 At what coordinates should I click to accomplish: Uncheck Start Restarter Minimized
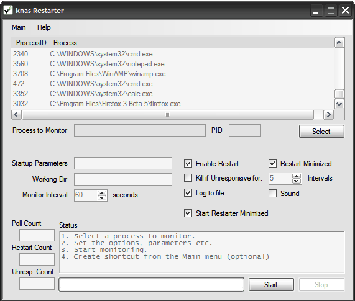(x=188, y=213)
